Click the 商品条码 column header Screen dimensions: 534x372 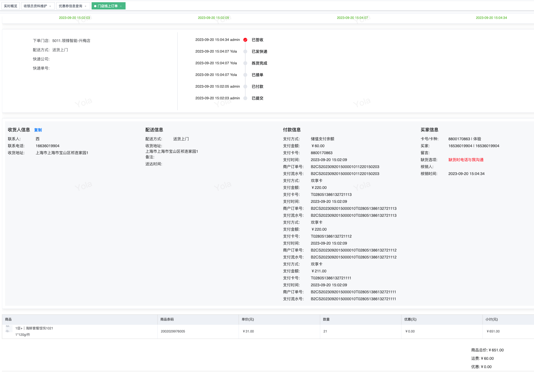click(x=167, y=319)
